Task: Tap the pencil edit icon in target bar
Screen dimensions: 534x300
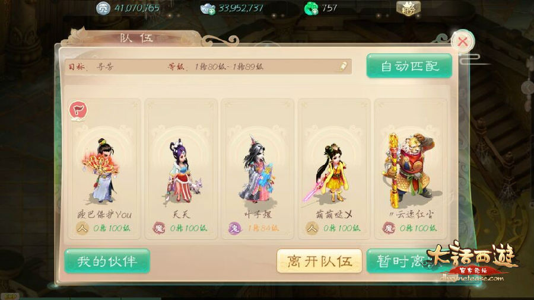Action: [x=344, y=66]
